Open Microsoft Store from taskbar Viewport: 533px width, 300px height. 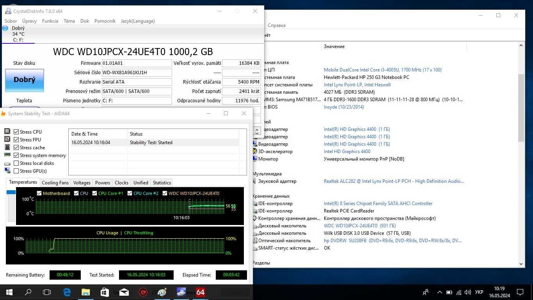105,292
